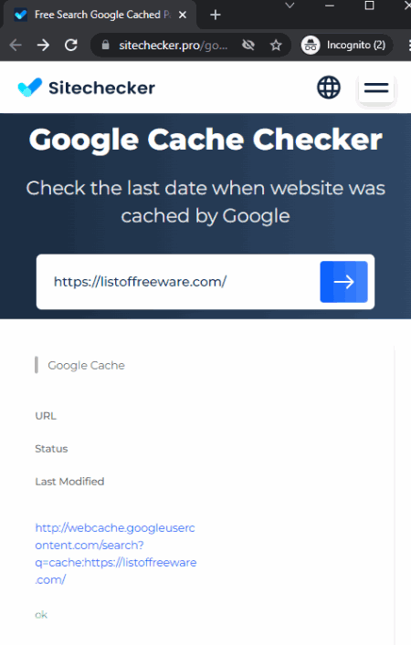Click the sitechecker.pro address bar
Screen dimensions: 411x645
click(173, 45)
